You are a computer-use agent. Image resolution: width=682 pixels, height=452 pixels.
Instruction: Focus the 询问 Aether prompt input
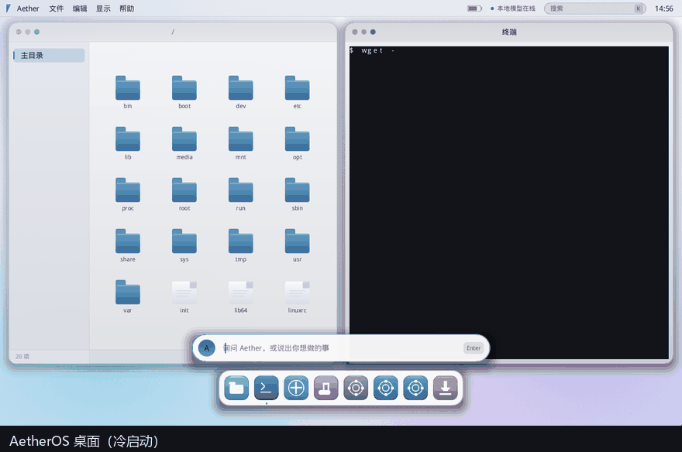[342, 348]
